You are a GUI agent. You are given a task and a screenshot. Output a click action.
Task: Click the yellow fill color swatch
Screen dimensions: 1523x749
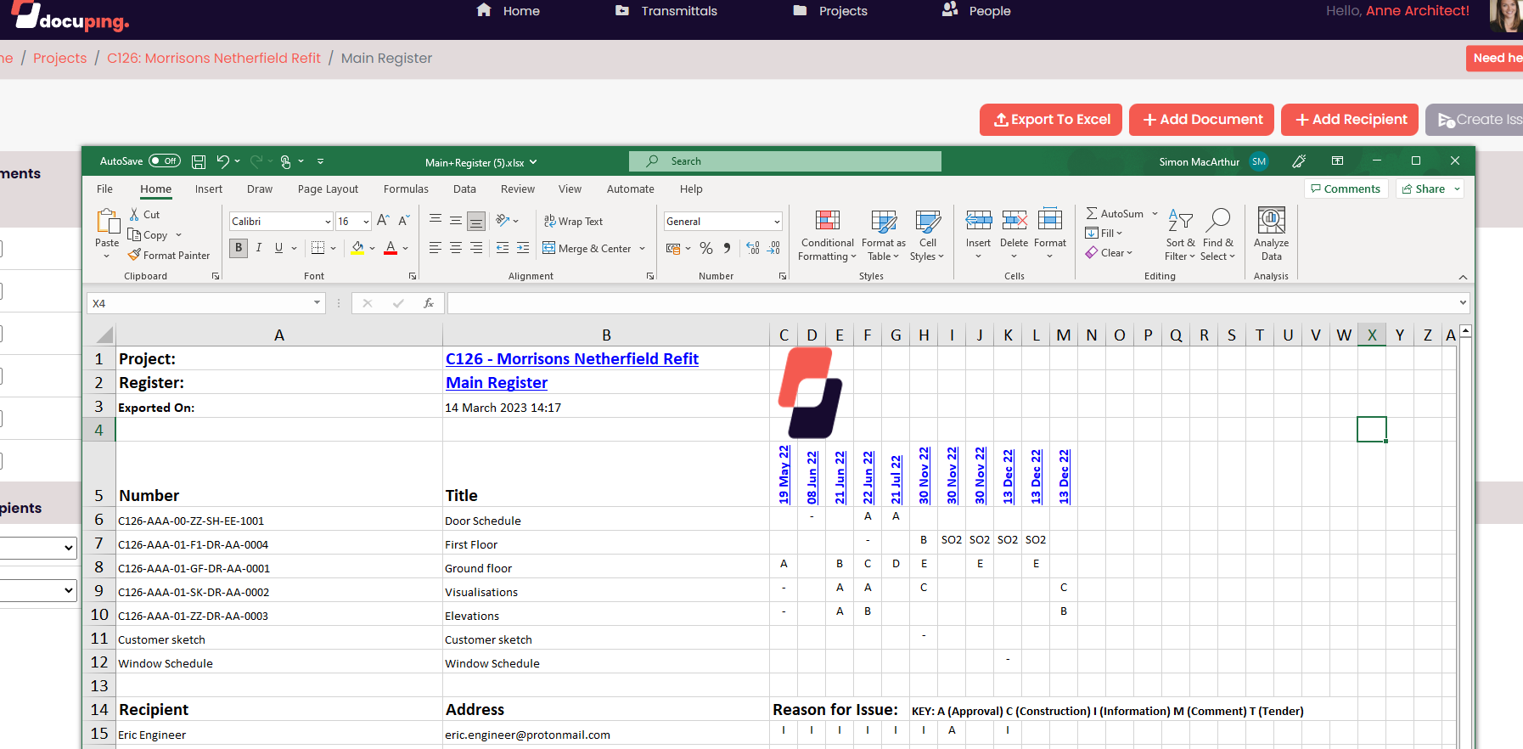click(x=357, y=248)
